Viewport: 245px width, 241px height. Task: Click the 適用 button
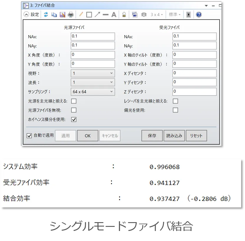coord(65,136)
